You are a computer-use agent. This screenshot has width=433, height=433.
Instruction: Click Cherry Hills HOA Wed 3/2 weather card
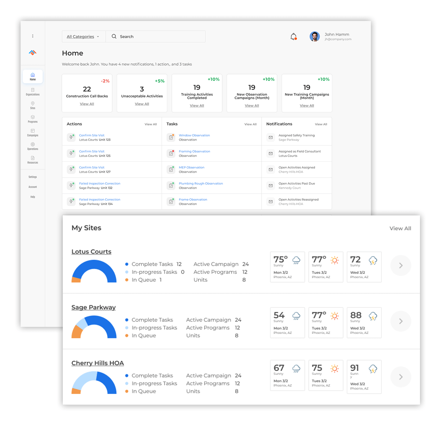click(364, 377)
